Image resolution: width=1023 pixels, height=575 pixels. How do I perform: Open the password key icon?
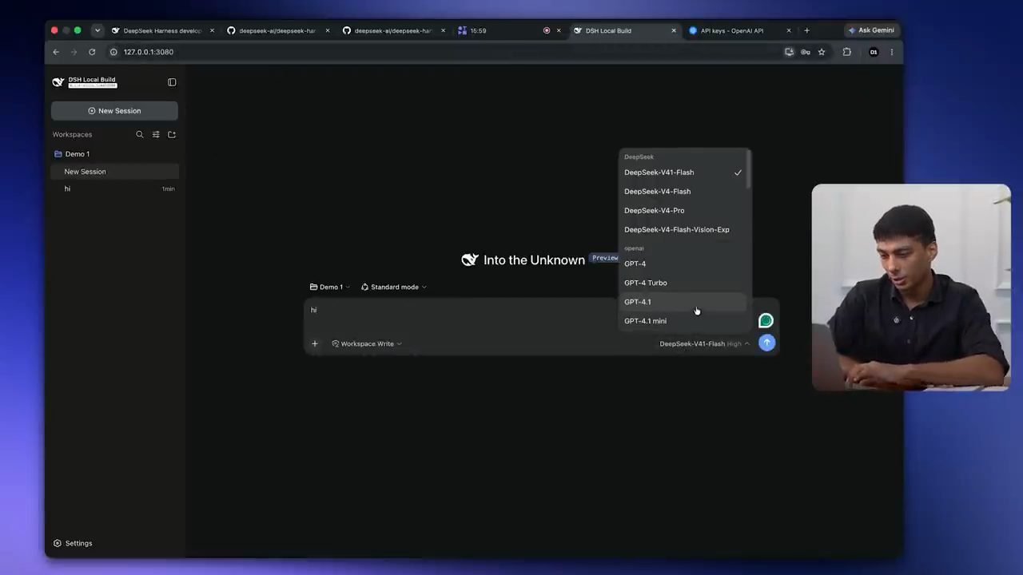[x=806, y=52]
